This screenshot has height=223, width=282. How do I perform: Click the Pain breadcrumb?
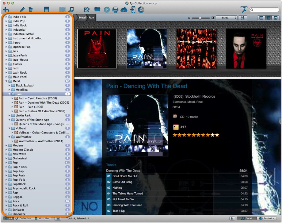click(91, 18)
